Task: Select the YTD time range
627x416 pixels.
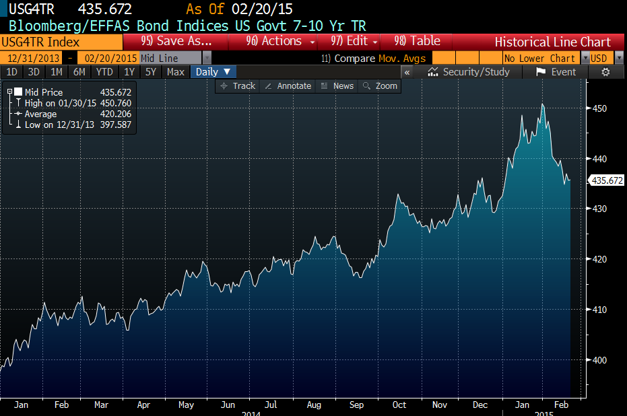Action: [x=104, y=72]
